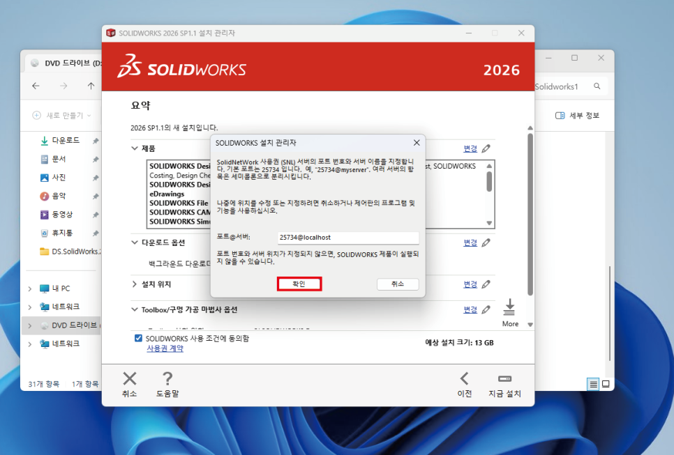Expand 내 PC in Explorer tree

click(x=30, y=289)
